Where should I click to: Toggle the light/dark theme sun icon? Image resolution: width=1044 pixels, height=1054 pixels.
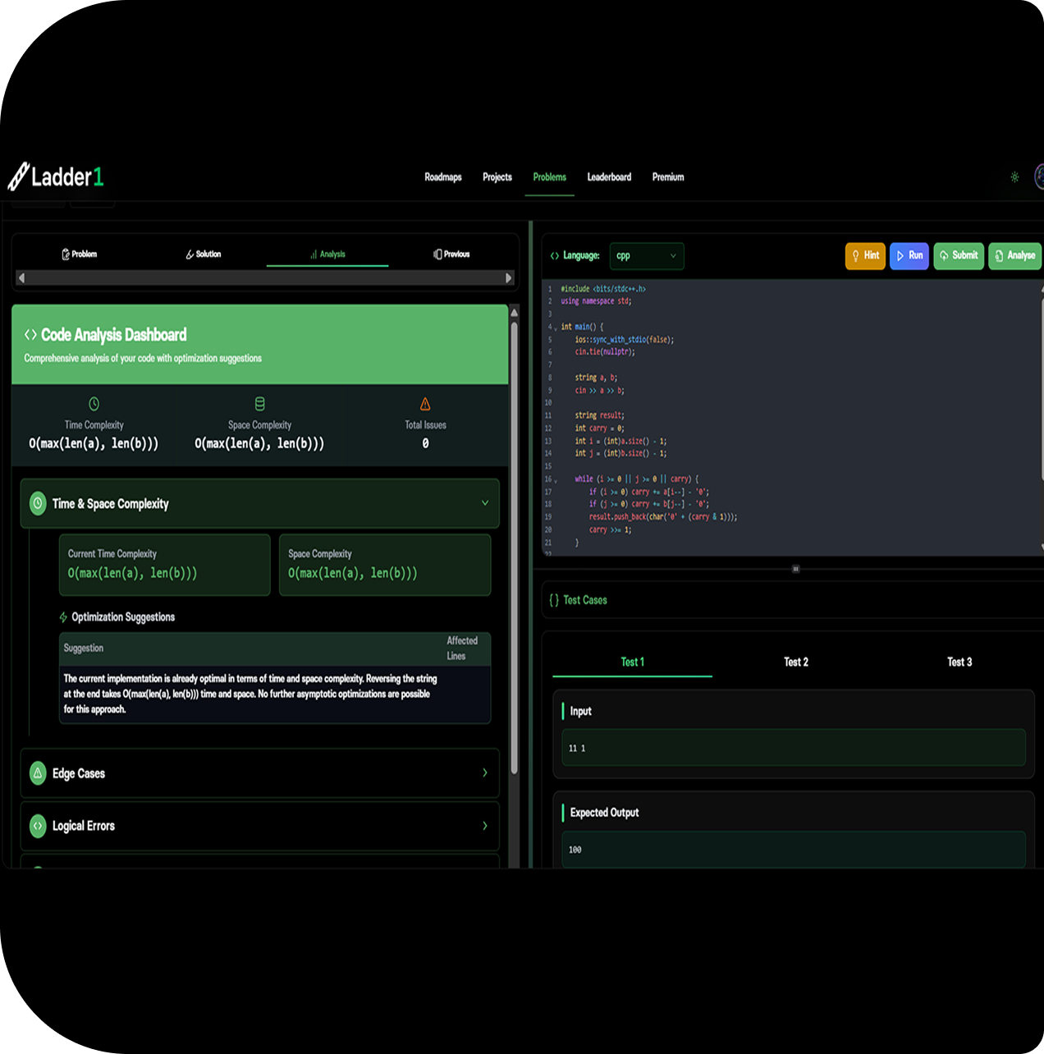1014,177
